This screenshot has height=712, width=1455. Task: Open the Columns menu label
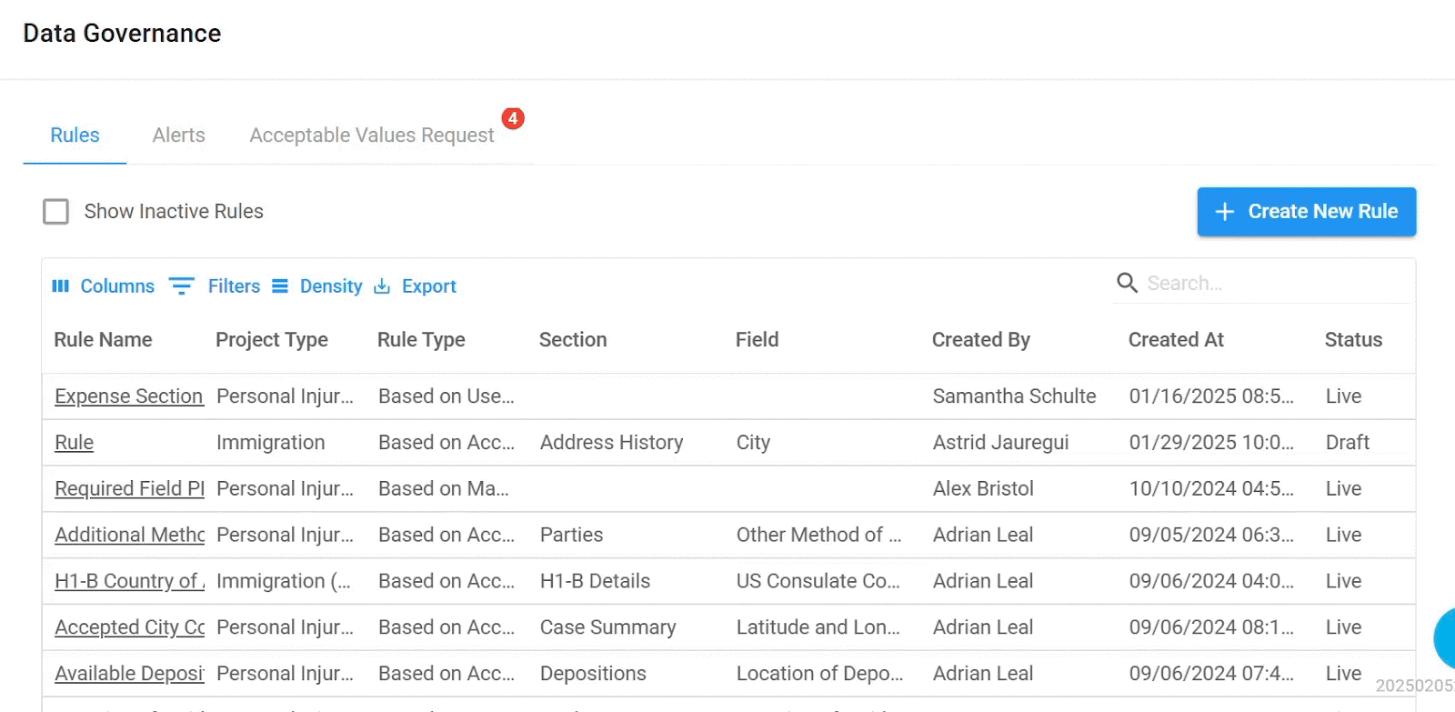[117, 286]
